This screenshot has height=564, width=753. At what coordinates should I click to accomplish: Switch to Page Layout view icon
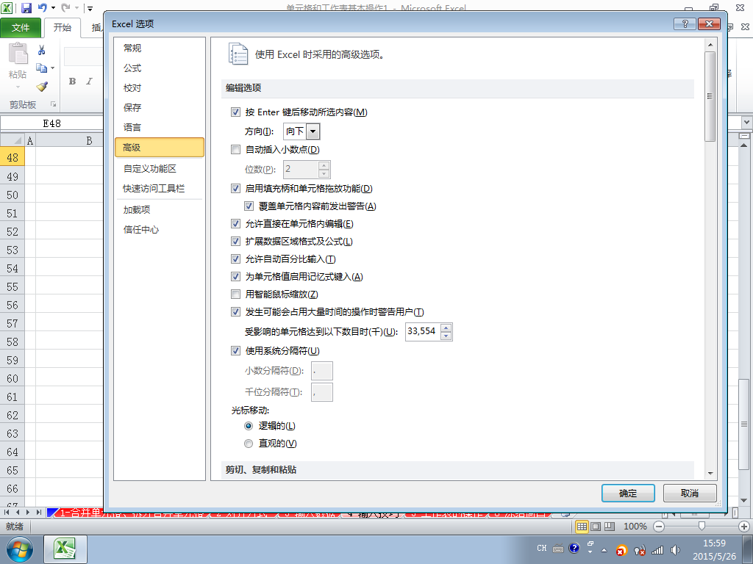(x=596, y=527)
